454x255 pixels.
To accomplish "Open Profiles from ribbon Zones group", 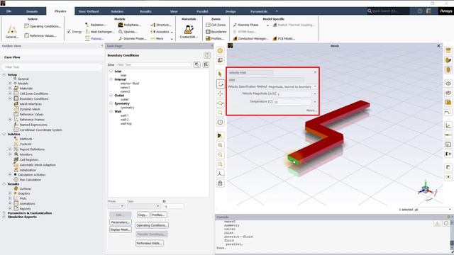I will [215, 38].
